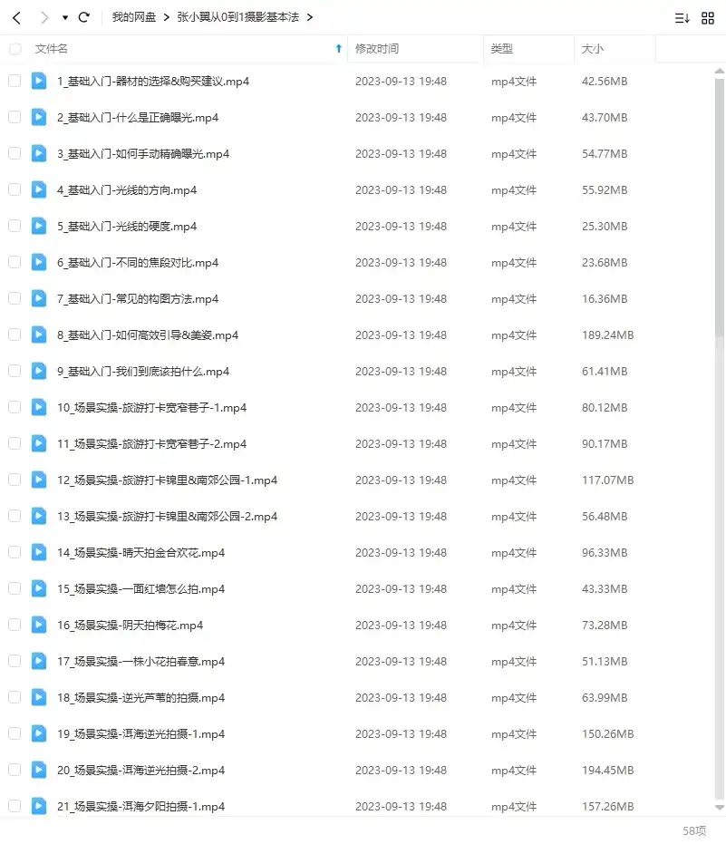Click video icon of 11_场景实操-旅游打卡宽窄巷子-2.mp4

coord(39,443)
